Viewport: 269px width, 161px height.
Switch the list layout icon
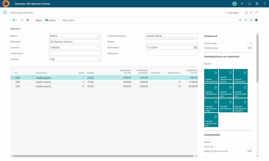[x=251, y=20]
